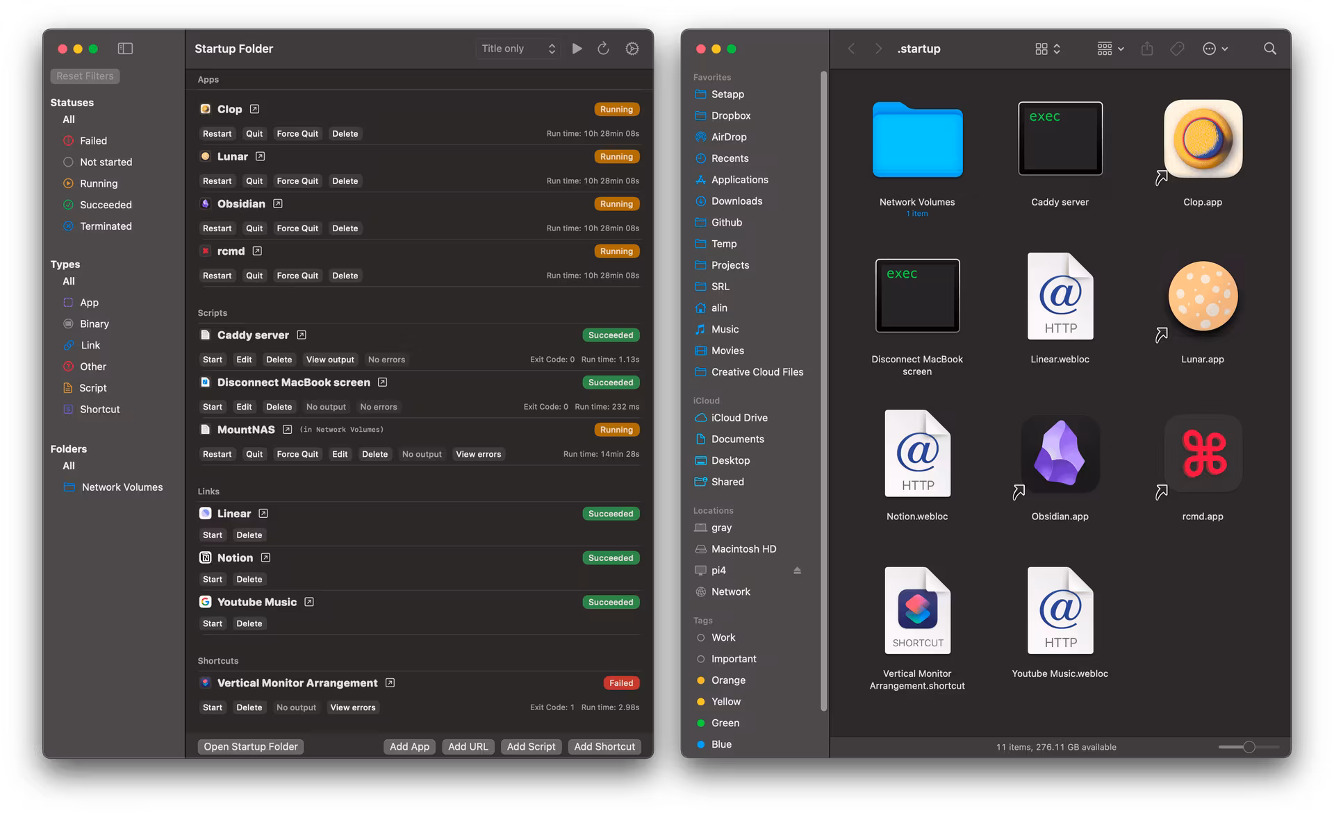Open Applications from the Finder sidebar
Image resolution: width=1334 pixels, height=815 pixels.
(740, 179)
